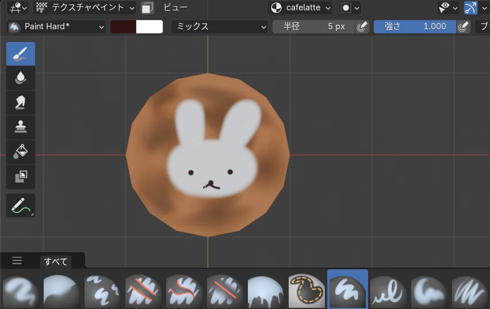Screen dimensions: 490x309
Task: Click the sphere icon beside cafelatte
Action: (276, 8)
